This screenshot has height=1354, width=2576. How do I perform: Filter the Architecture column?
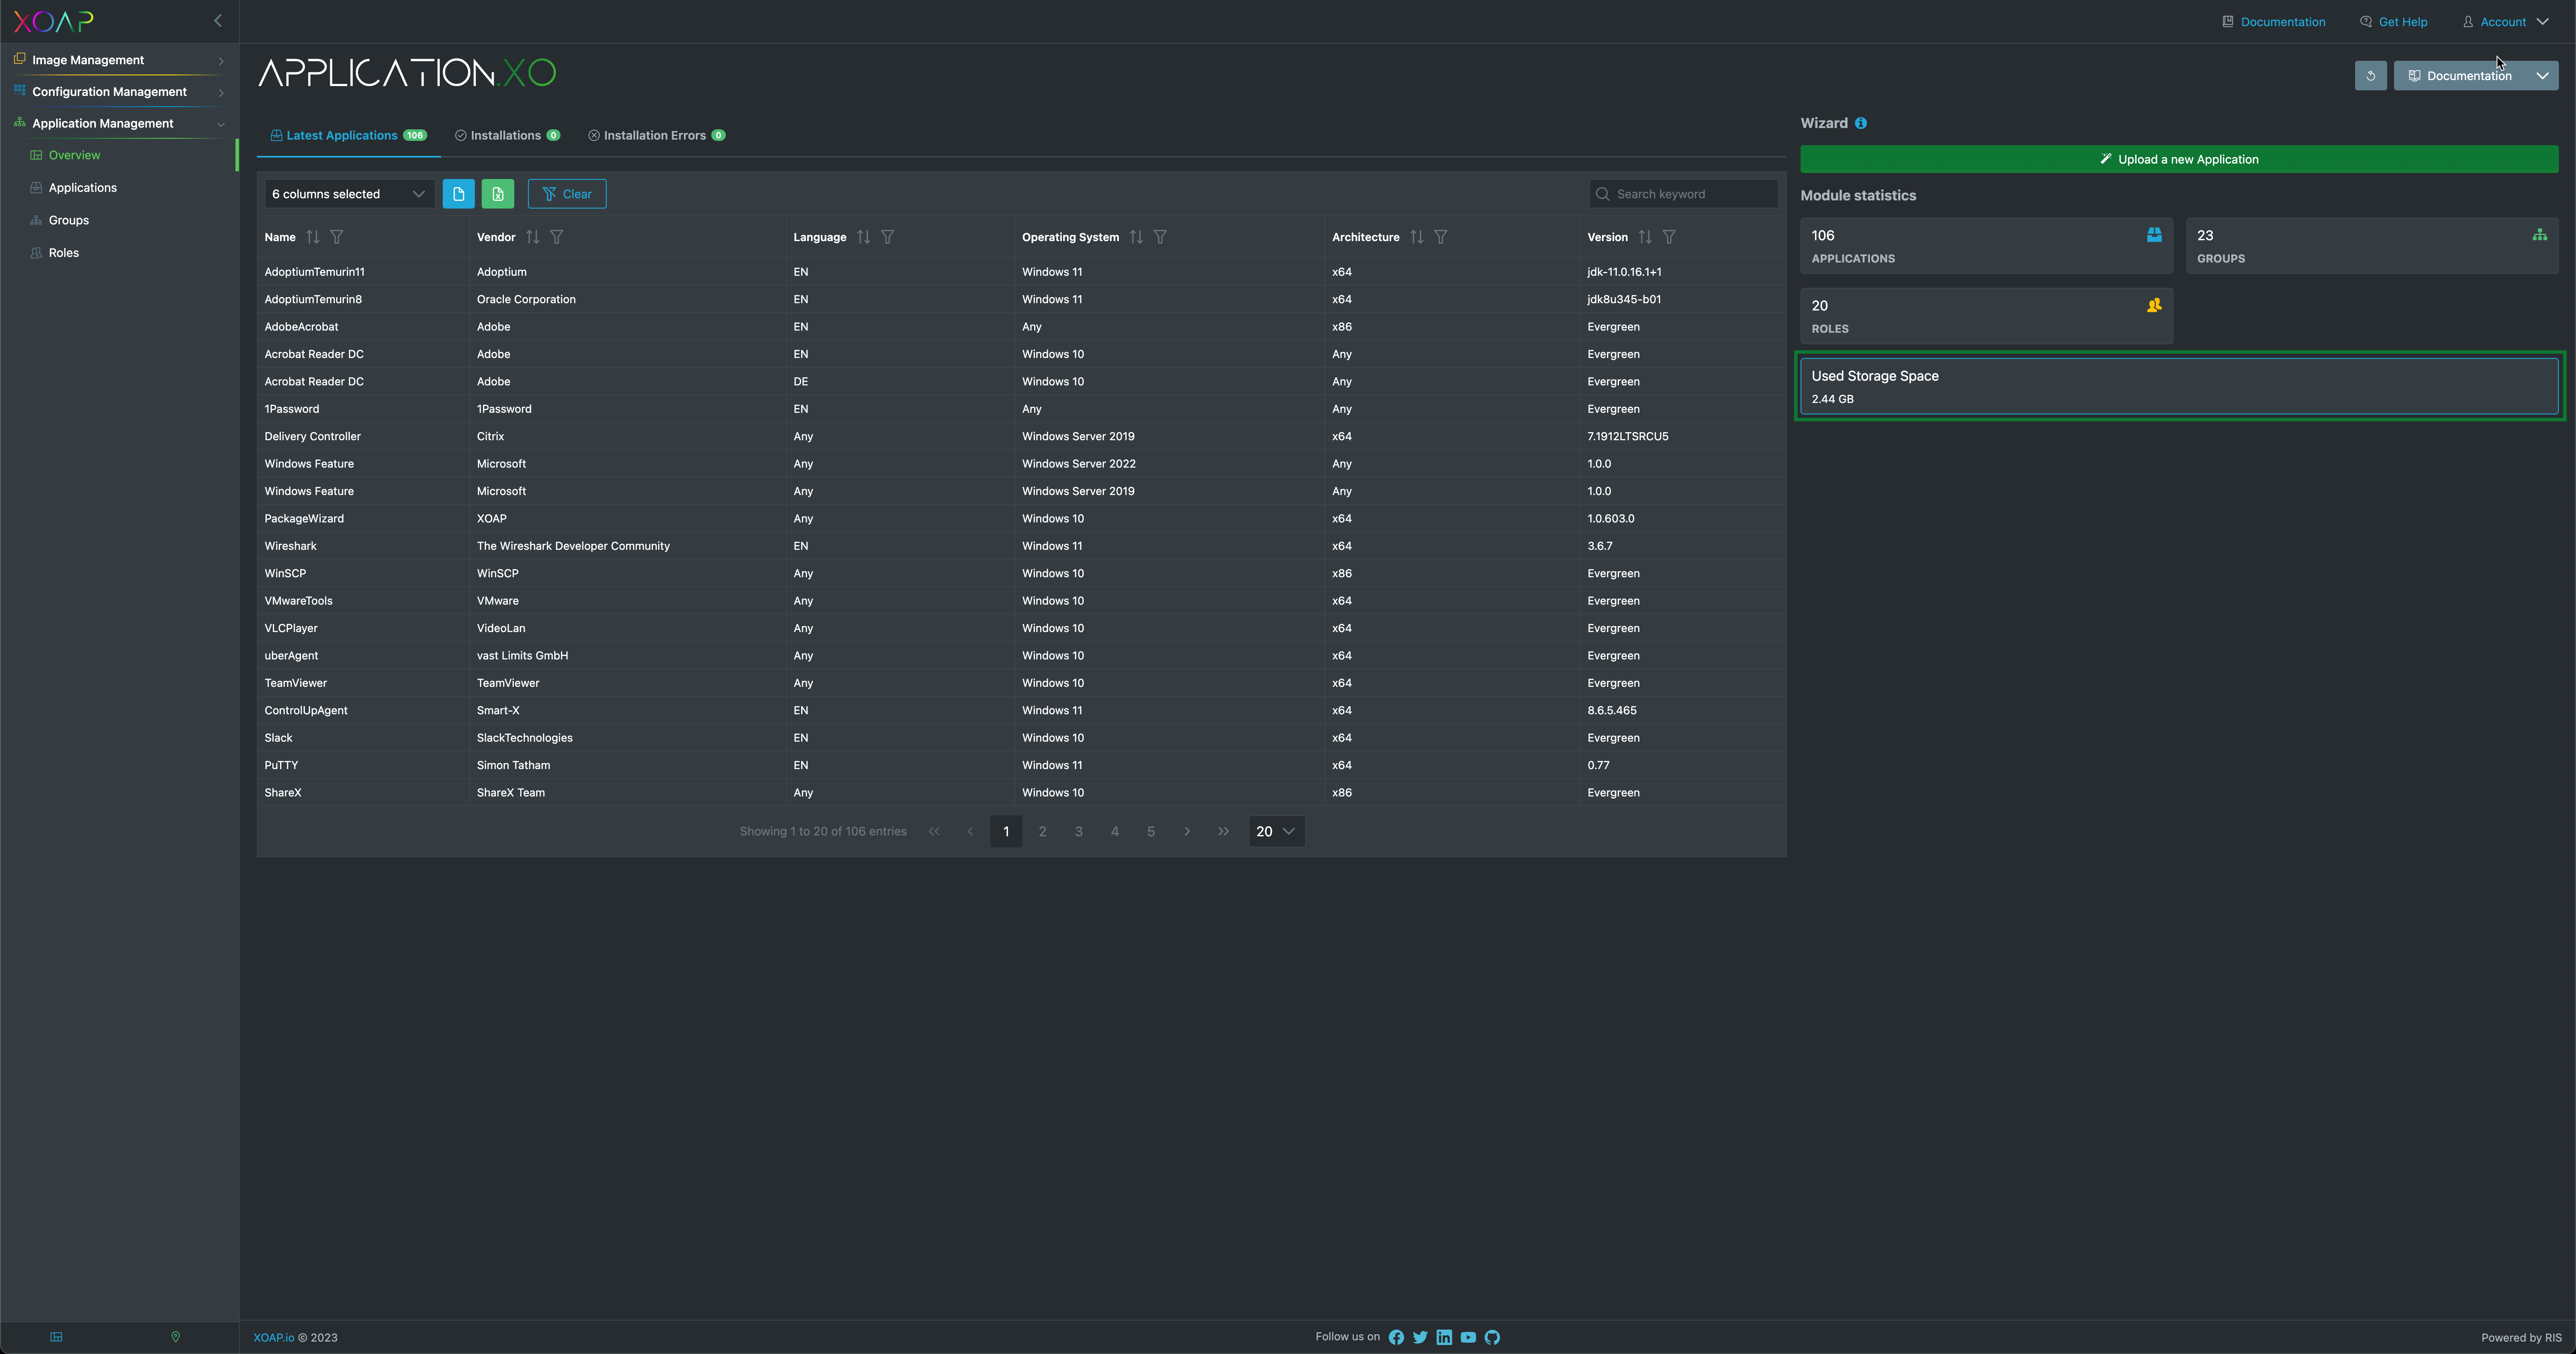click(x=1441, y=237)
